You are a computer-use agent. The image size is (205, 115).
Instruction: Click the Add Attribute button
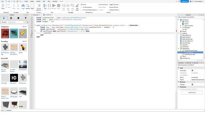(192, 93)
